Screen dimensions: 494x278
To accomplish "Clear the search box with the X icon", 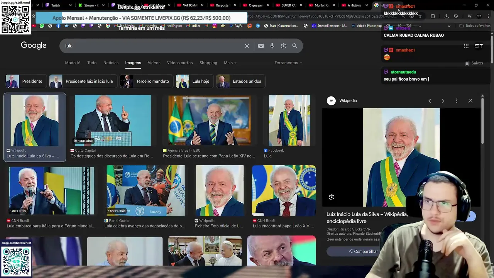I will tap(247, 46).
